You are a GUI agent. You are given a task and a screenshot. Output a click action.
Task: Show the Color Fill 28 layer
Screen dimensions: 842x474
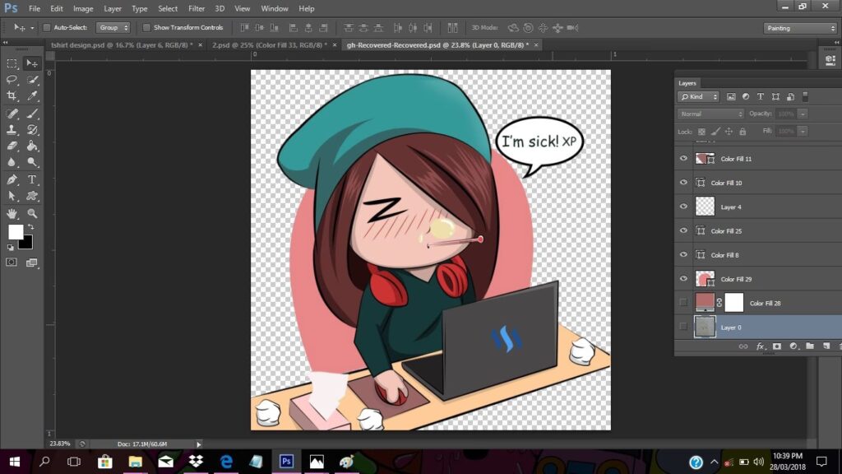[683, 303]
